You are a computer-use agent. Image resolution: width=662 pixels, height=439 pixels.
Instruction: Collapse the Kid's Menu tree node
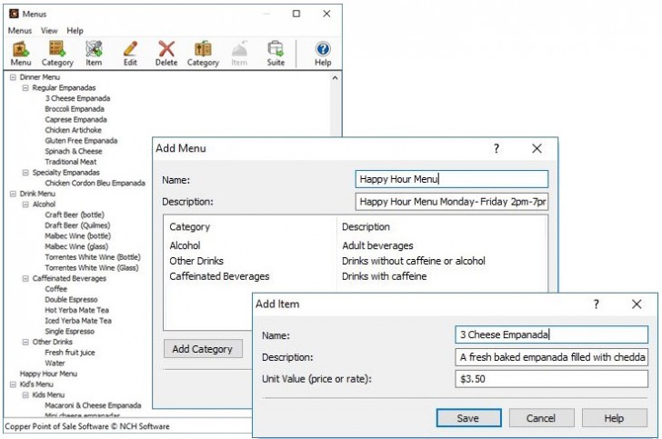[x=13, y=384]
